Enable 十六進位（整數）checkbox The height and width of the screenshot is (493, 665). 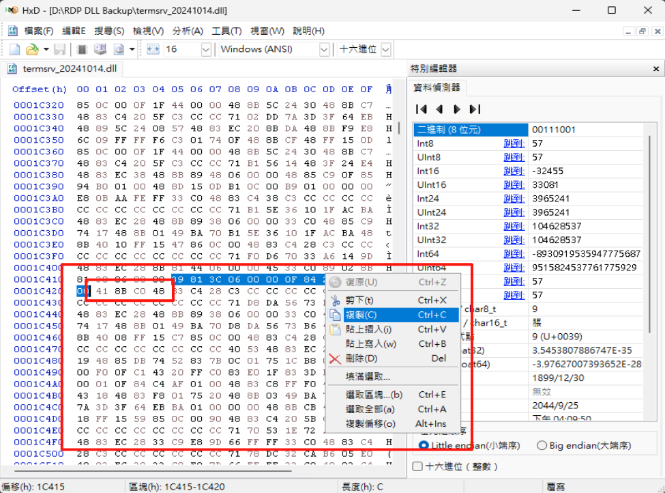click(x=417, y=466)
